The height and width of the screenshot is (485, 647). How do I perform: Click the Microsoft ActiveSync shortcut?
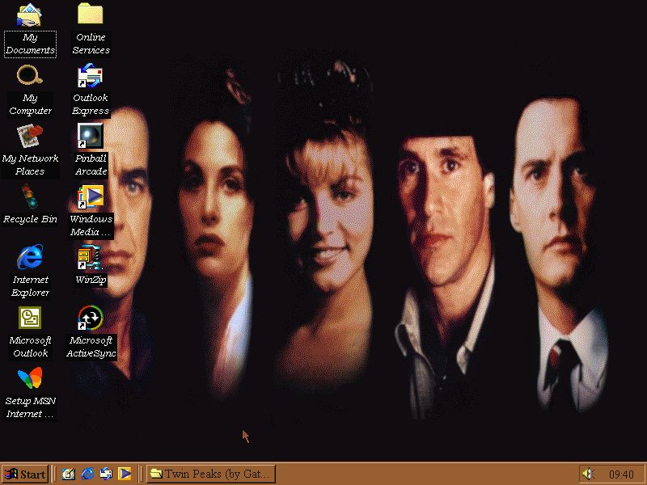click(91, 318)
